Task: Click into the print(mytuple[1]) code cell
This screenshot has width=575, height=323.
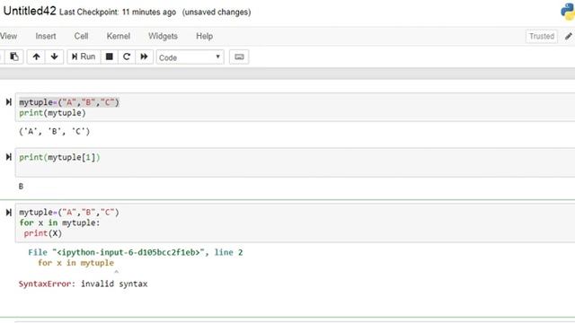Action: (295, 162)
